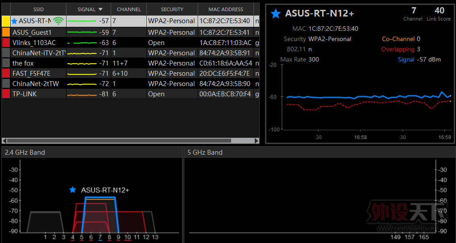Click channel 6+10 cell of FAST_F5F47E
Viewport: 456px width, 243px height.
pyautogui.click(x=129, y=73)
